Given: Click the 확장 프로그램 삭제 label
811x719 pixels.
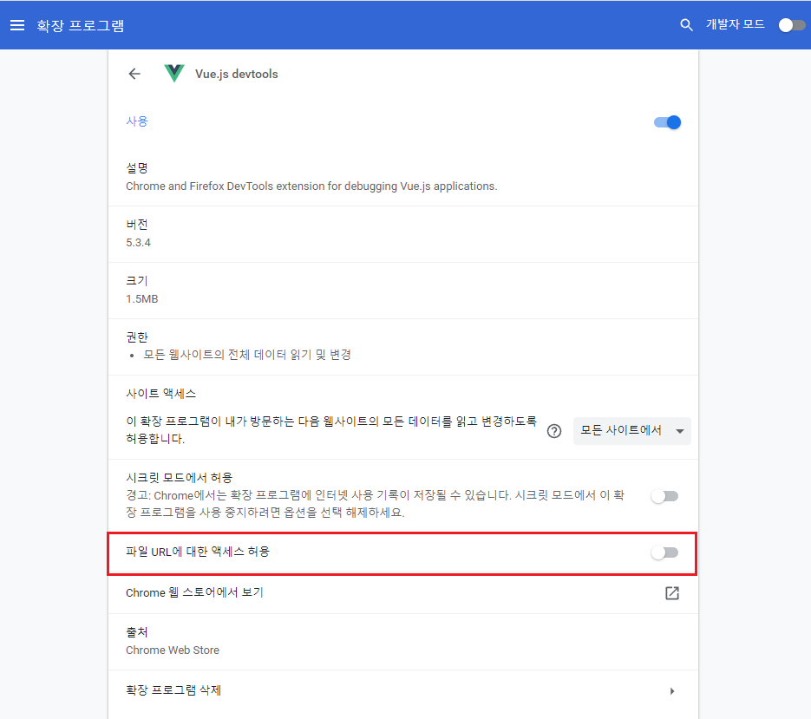Looking at the screenshot, I should click(180, 690).
